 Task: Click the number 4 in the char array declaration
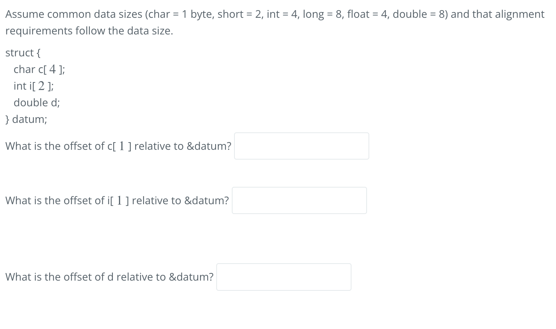click(53, 69)
